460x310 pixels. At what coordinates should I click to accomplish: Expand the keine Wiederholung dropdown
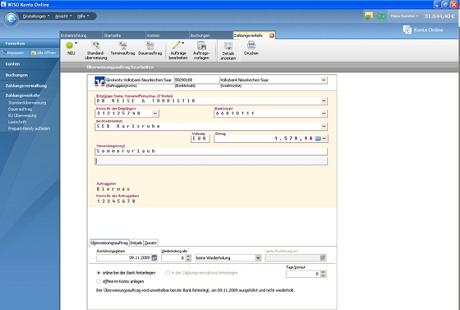pyautogui.click(x=258, y=258)
